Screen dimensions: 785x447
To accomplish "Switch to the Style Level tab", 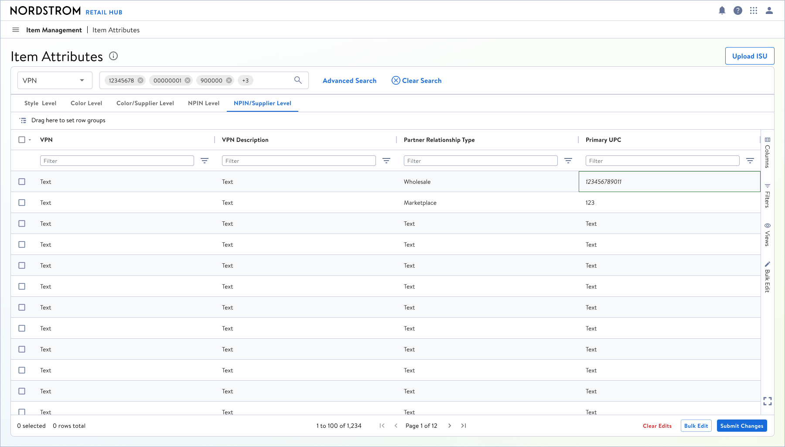I will (40, 103).
